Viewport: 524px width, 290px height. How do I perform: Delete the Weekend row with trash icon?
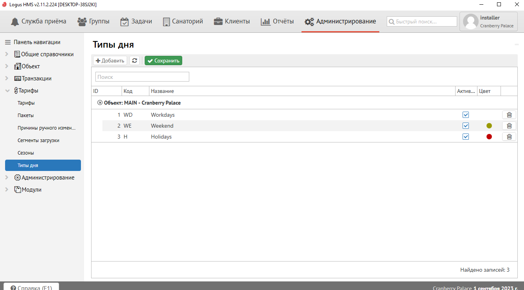coord(509,126)
